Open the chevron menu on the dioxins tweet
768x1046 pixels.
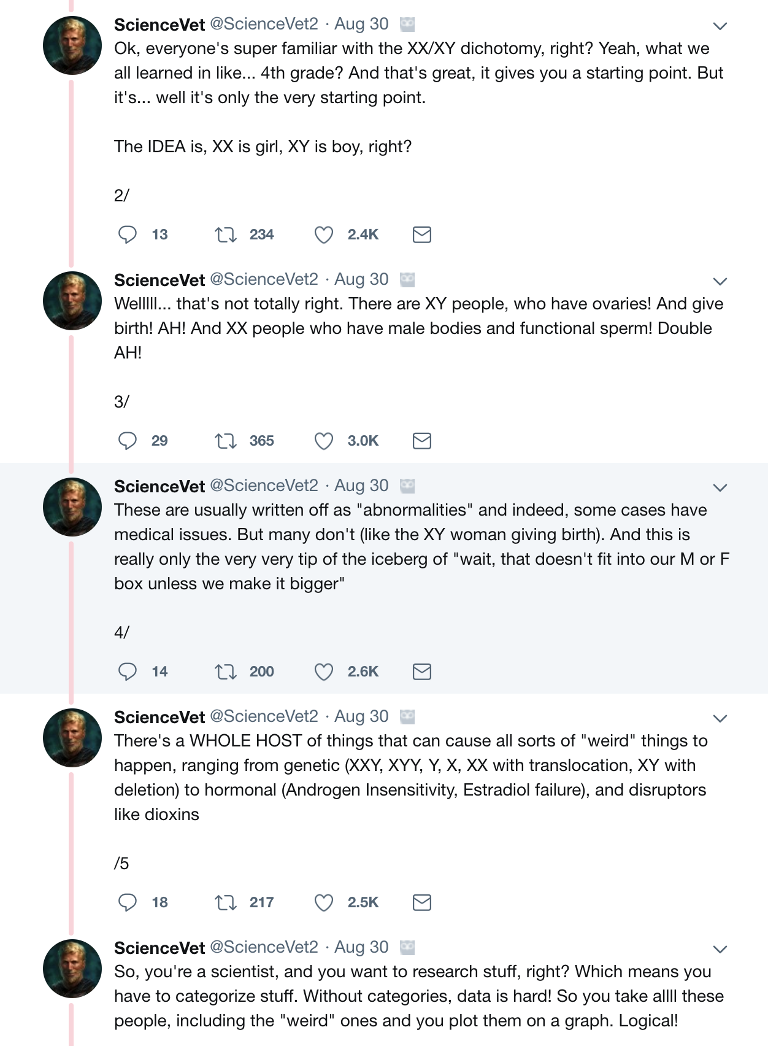tap(720, 718)
